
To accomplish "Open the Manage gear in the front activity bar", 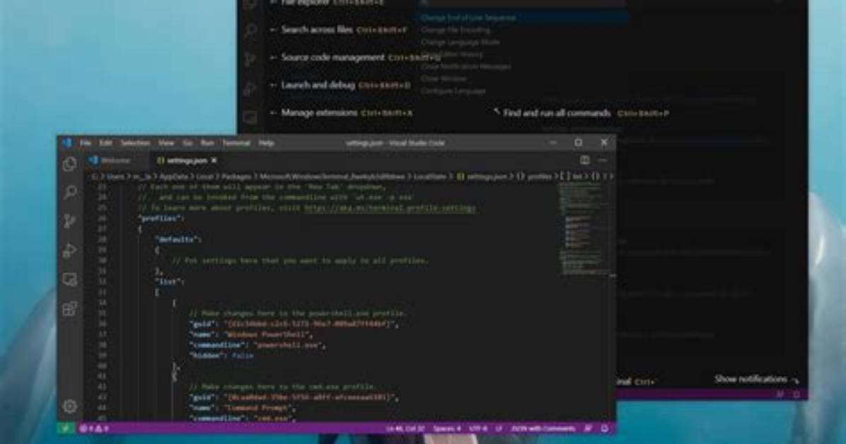I will (69, 406).
